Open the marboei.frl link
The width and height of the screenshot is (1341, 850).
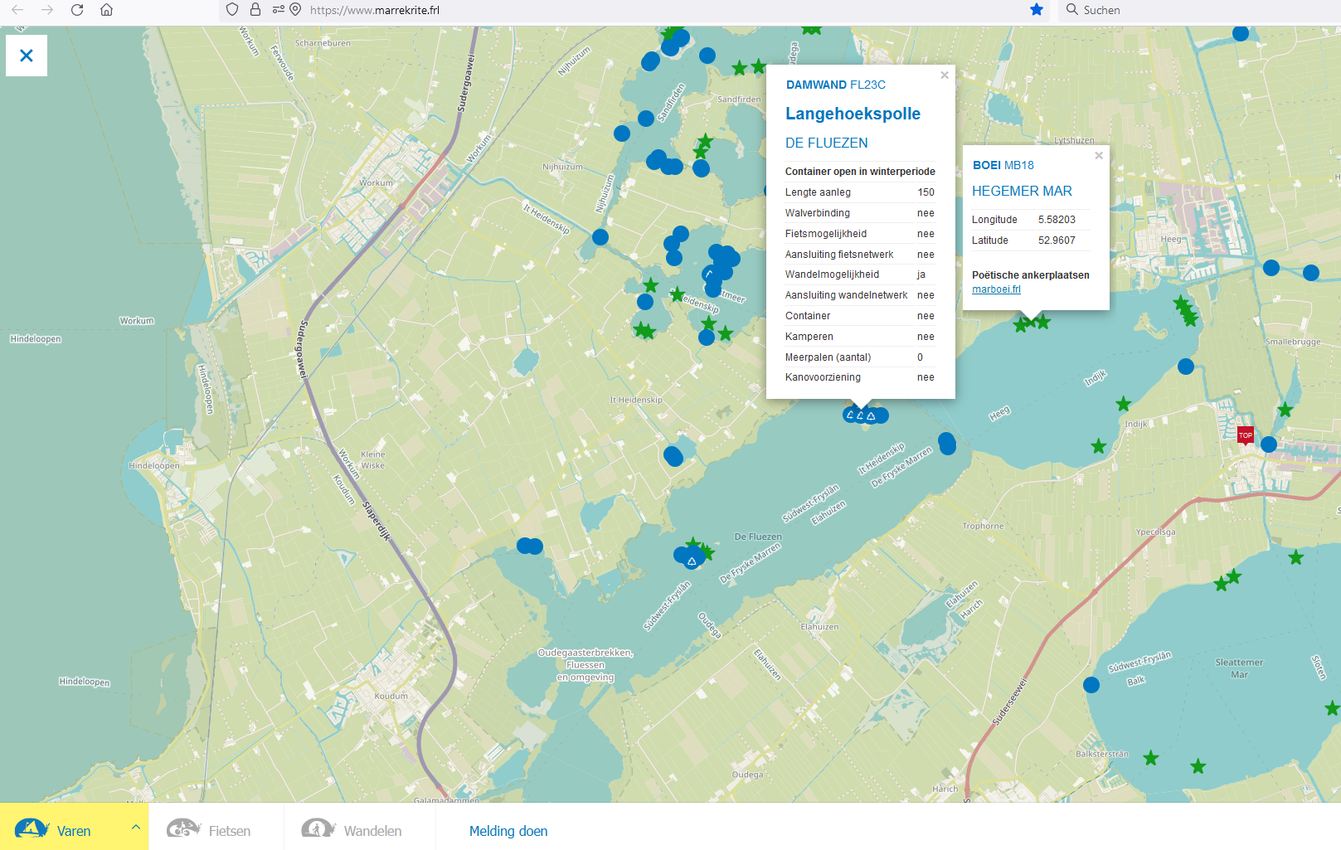[x=996, y=289]
